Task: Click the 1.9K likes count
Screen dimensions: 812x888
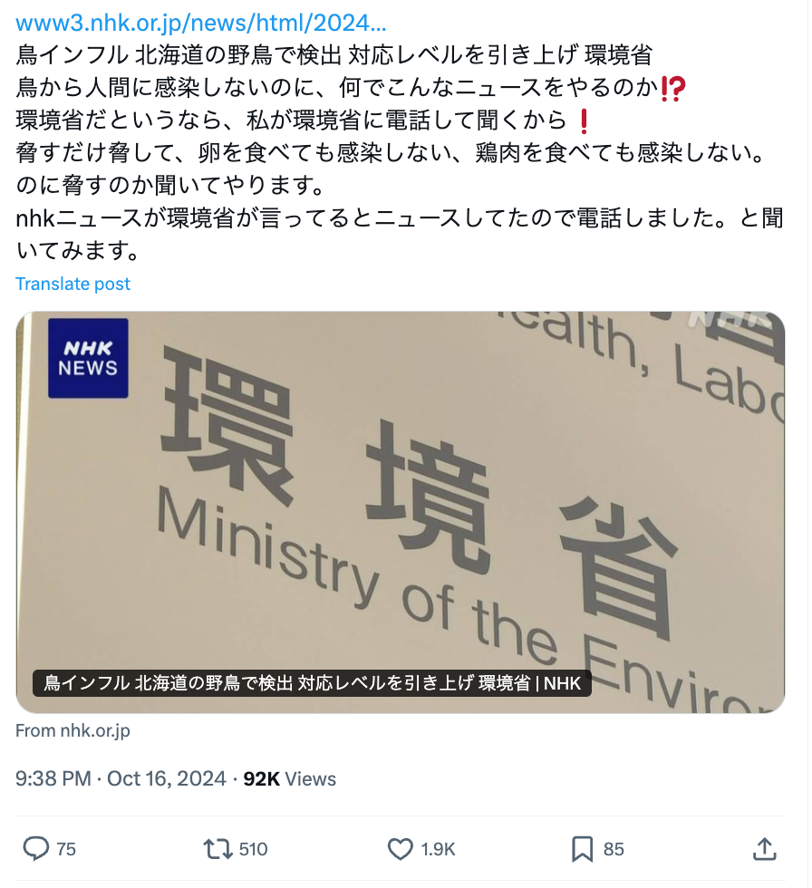Action: tap(438, 849)
